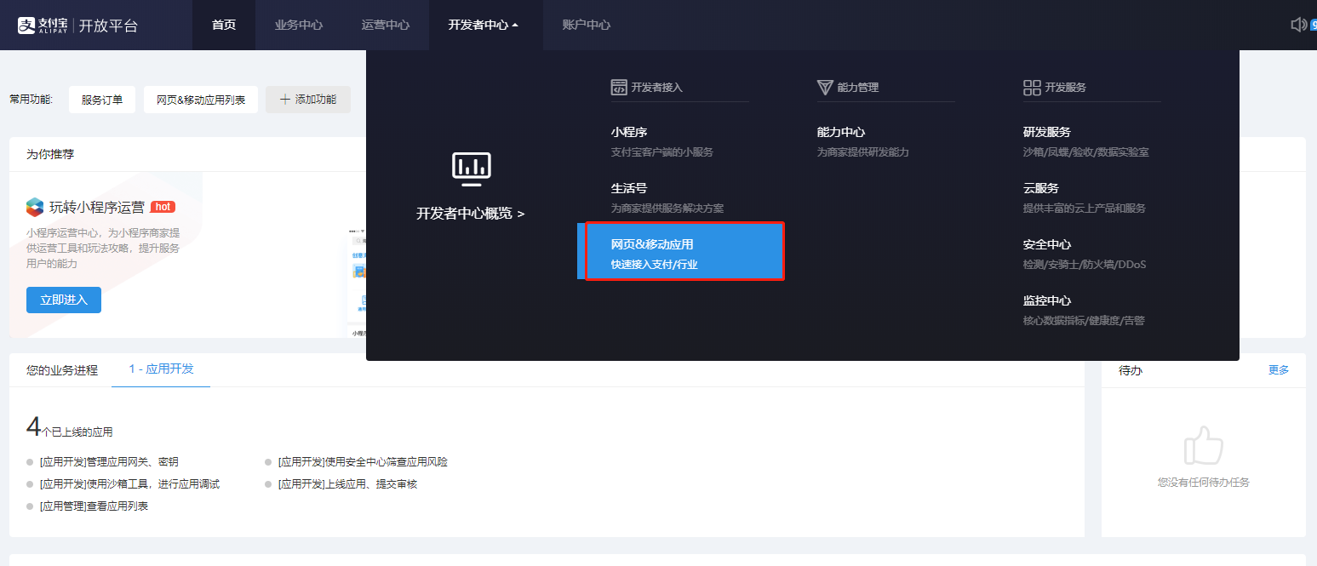1317x566 pixels.
Task: Click the developer center overview monitor icon
Action: tap(471, 169)
